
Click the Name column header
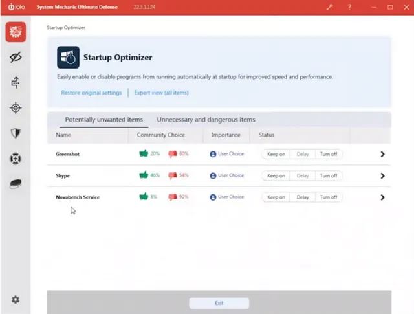(x=63, y=135)
